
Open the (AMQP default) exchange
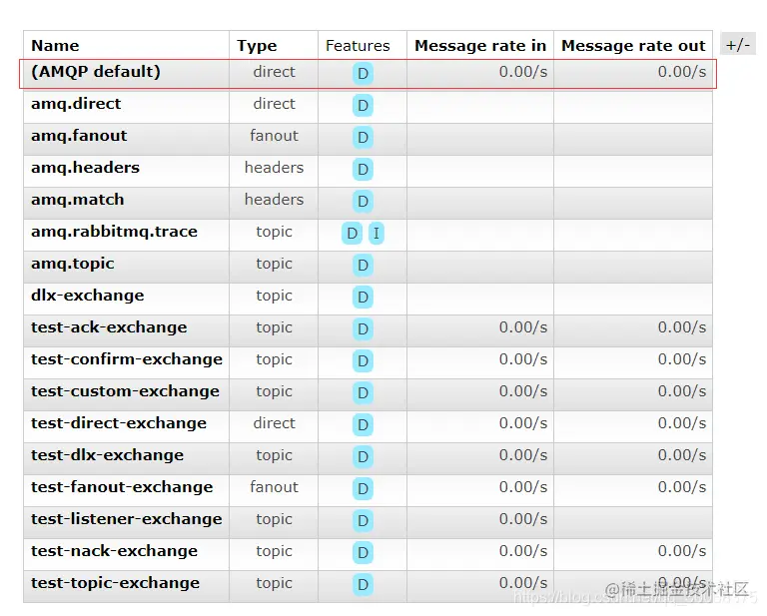(x=96, y=72)
